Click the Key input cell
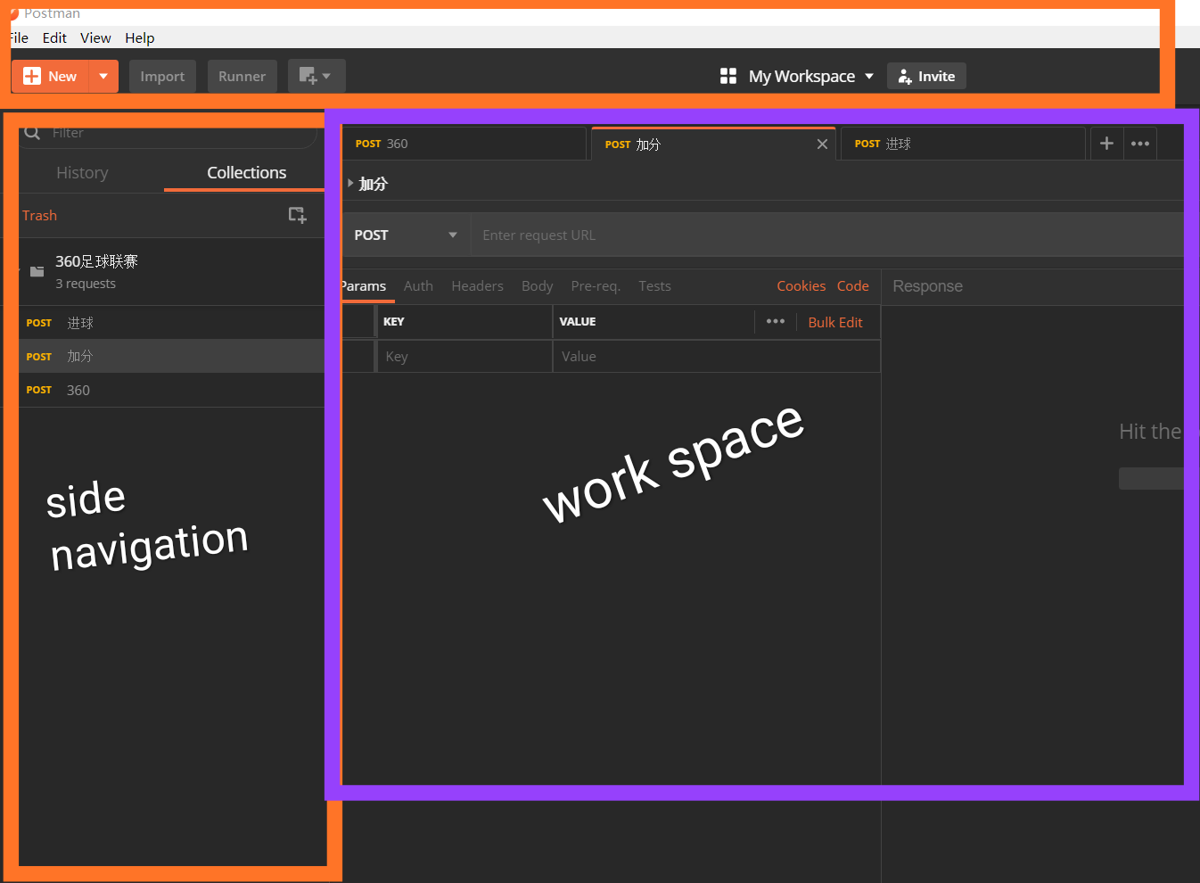Image resolution: width=1200 pixels, height=883 pixels. click(x=464, y=357)
